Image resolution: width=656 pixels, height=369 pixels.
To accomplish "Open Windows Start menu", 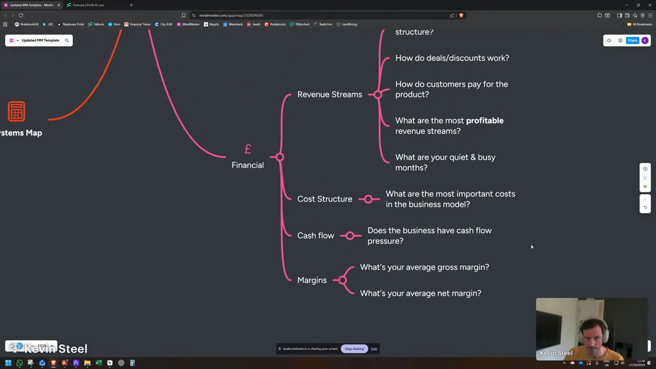I will [8, 363].
